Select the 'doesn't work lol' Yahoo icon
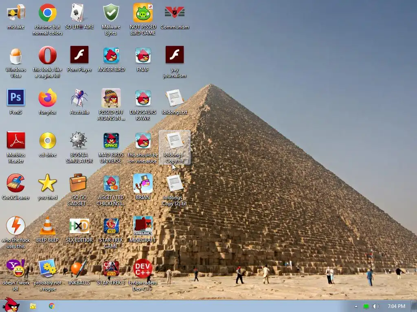Screen dimensions: 417x312 [x=16, y=268]
